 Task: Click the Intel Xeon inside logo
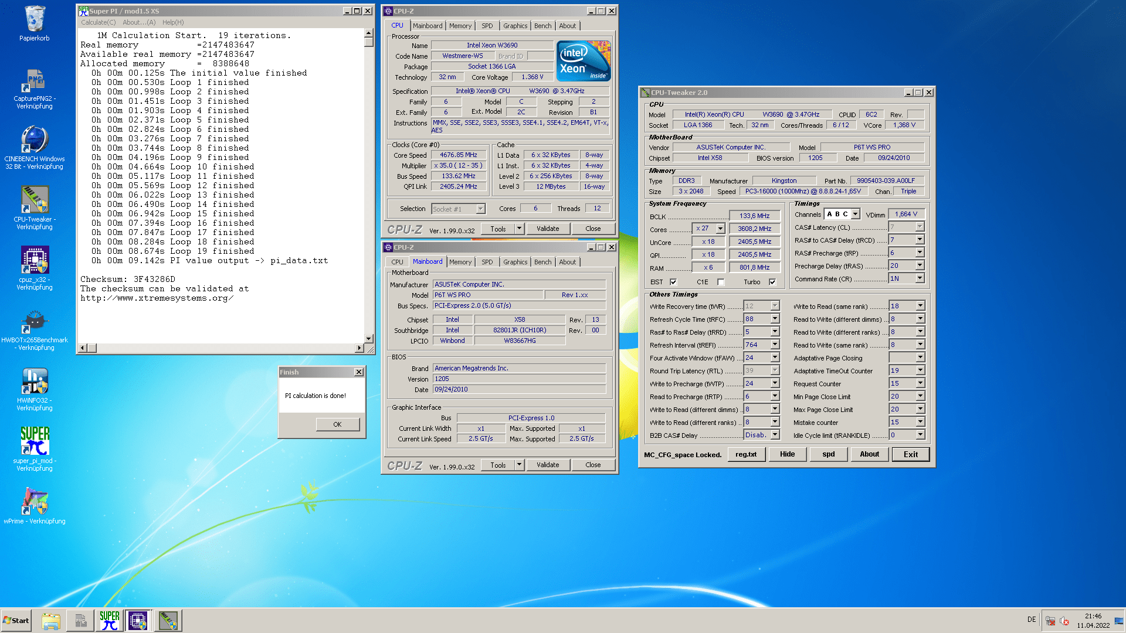point(584,61)
